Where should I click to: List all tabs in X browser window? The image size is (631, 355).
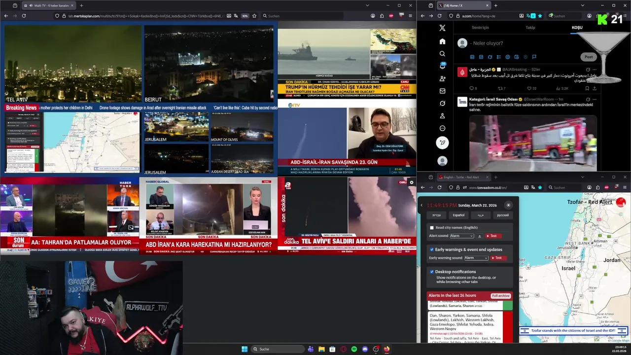click(583, 5)
